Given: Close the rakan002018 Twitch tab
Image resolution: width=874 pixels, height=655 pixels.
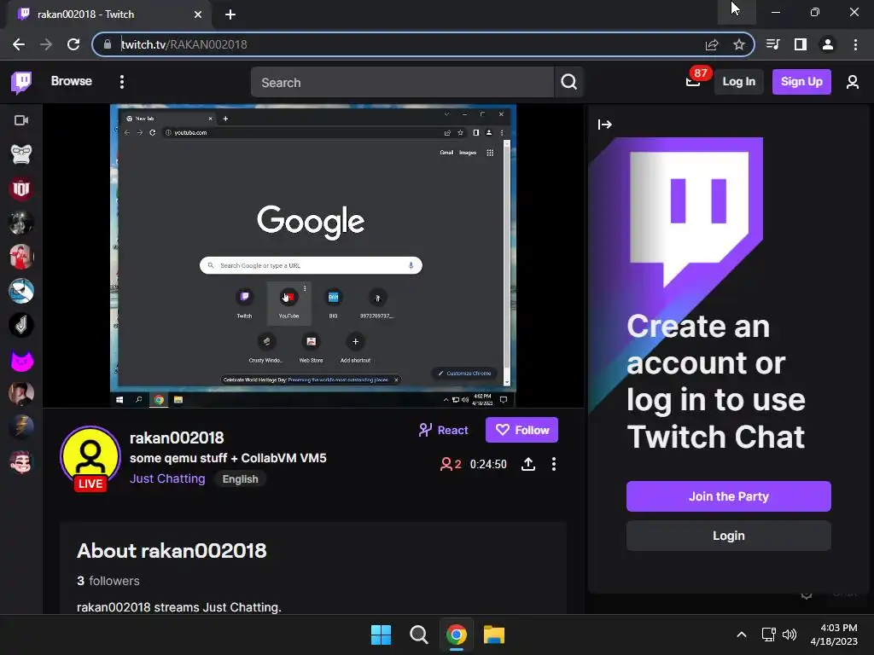Looking at the screenshot, I should point(198,14).
